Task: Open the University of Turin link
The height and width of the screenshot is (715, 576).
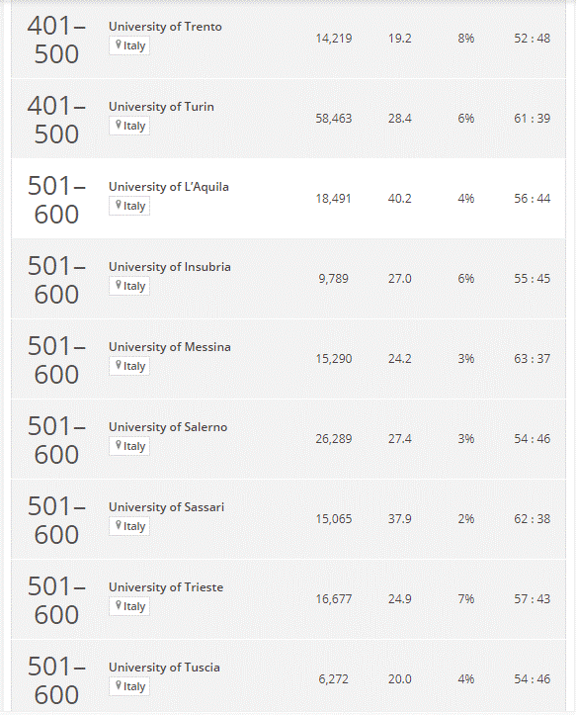Action: [161, 107]
